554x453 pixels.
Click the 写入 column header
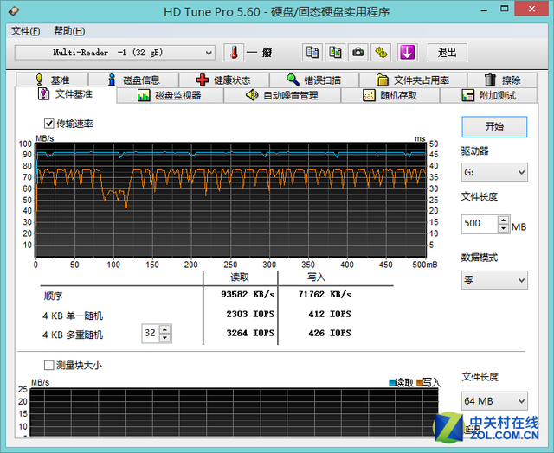(x=316, y=278)
